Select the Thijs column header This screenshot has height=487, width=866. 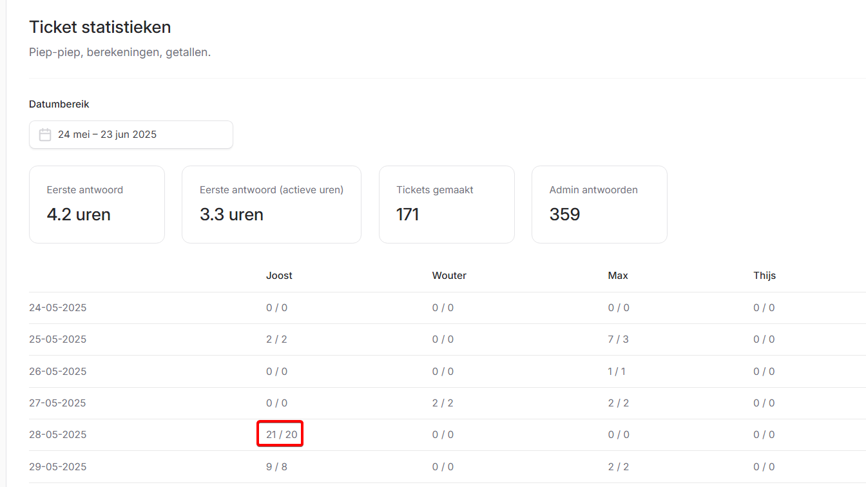pyautogui.click(x=764, y=276)
